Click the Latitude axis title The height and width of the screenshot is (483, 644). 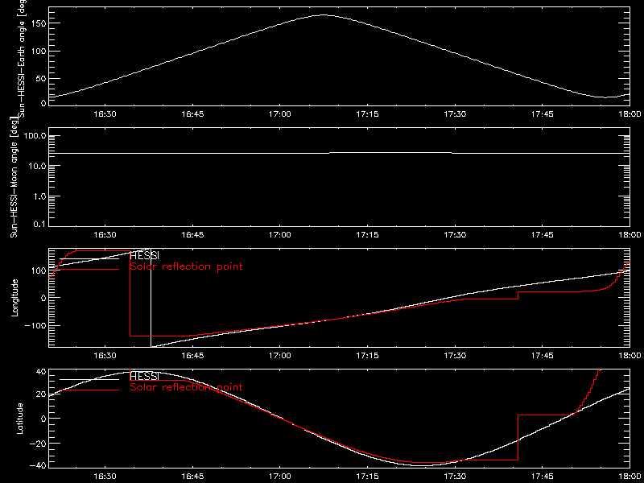[19, 418]
